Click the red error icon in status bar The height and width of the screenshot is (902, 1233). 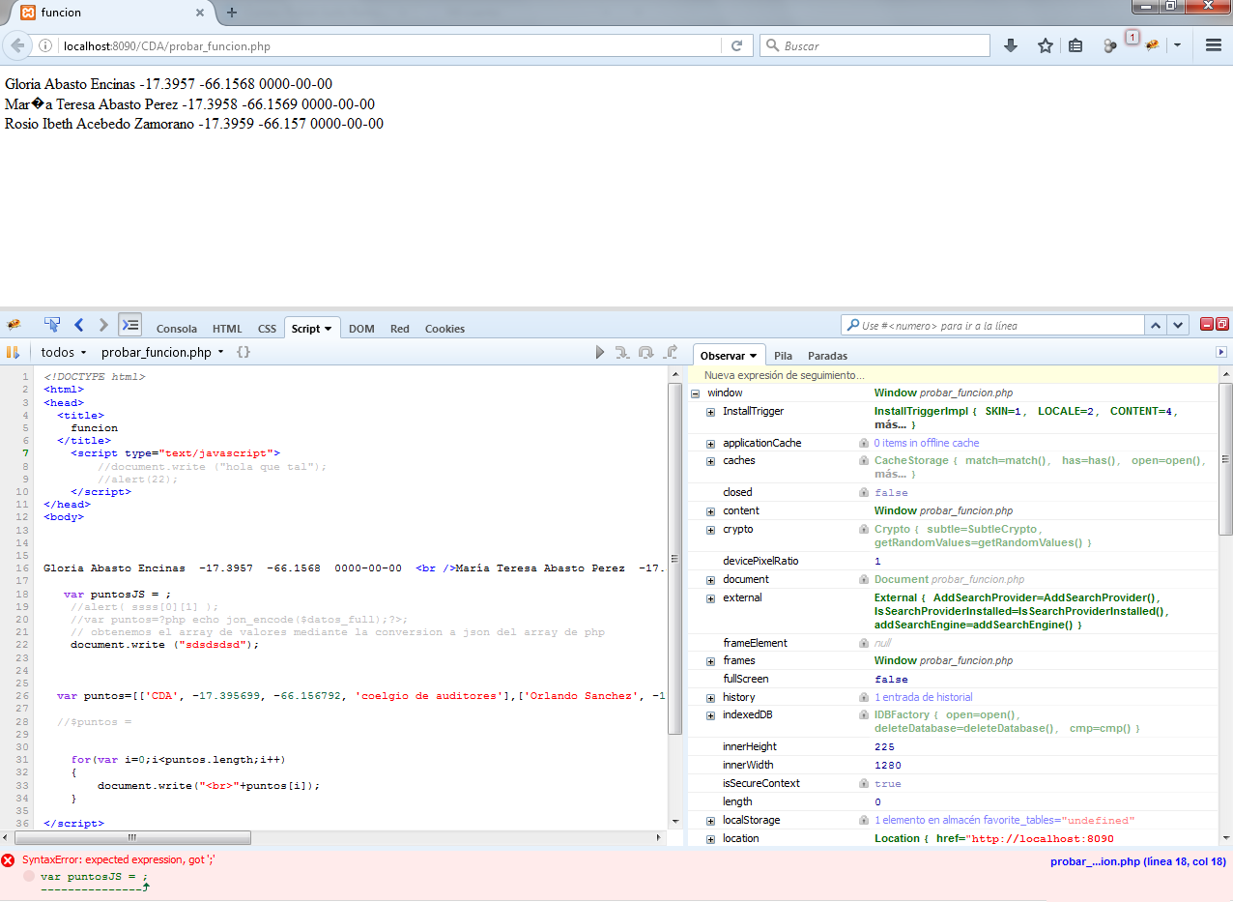coord(9,860)
